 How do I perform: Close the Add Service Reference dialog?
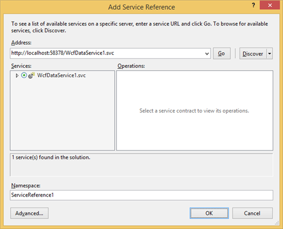coord(270,5)
